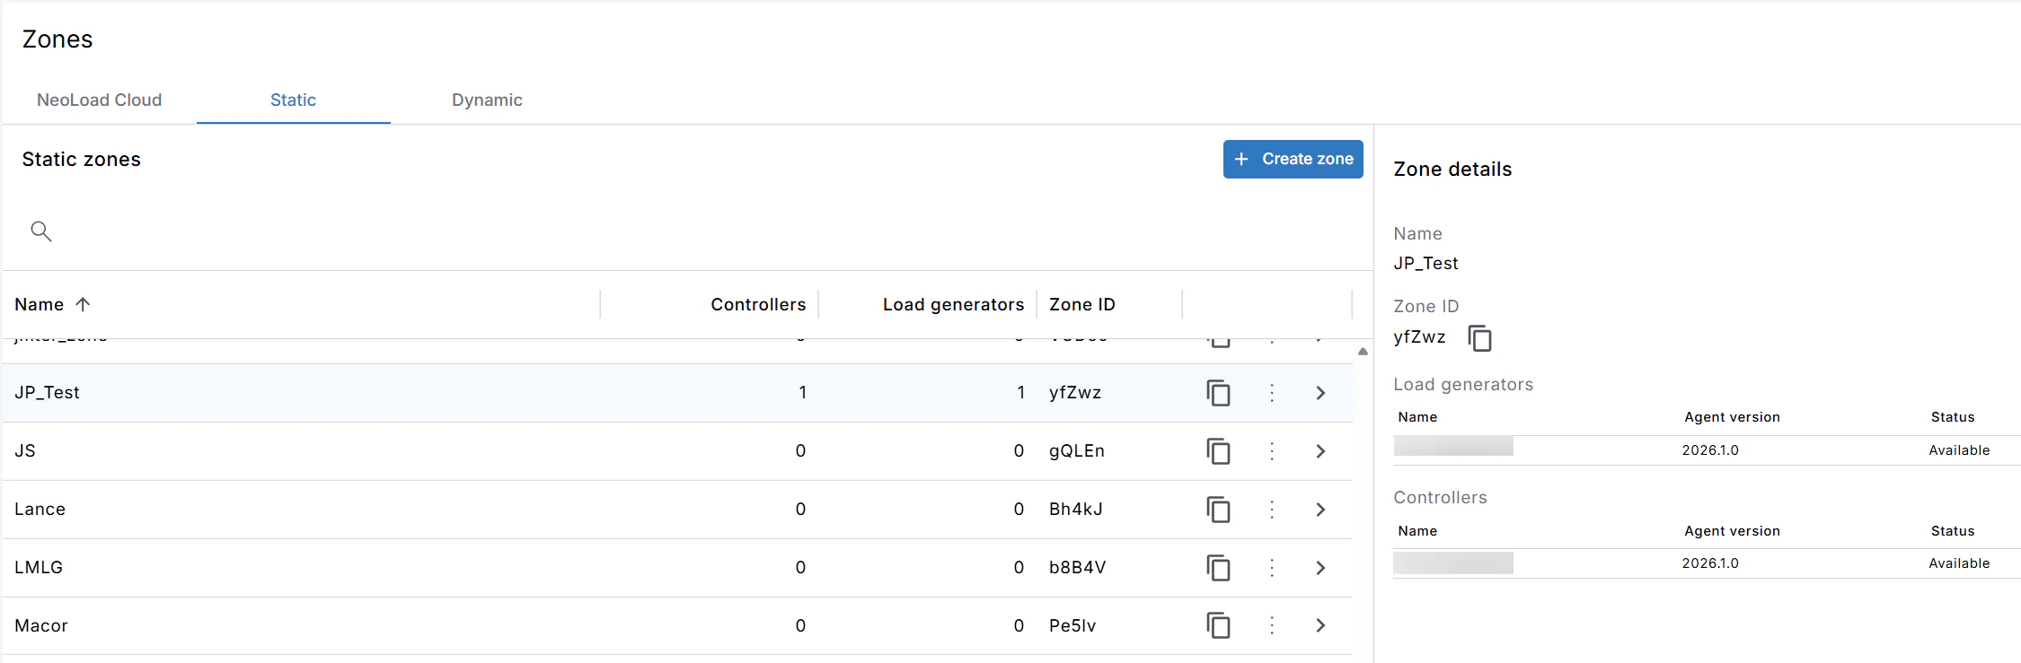Open more options for Macor row

pyautogui.click(x=1272, y=625)
